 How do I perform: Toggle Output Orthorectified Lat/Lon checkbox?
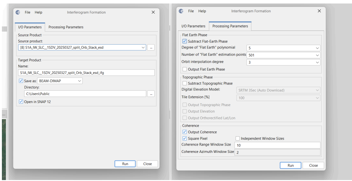click(185, 118)
